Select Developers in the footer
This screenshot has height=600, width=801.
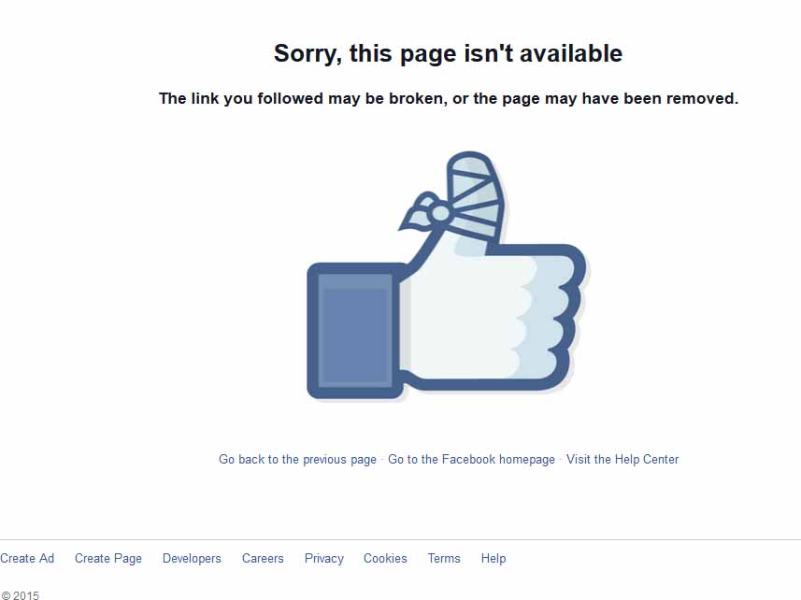pos(192,558)
